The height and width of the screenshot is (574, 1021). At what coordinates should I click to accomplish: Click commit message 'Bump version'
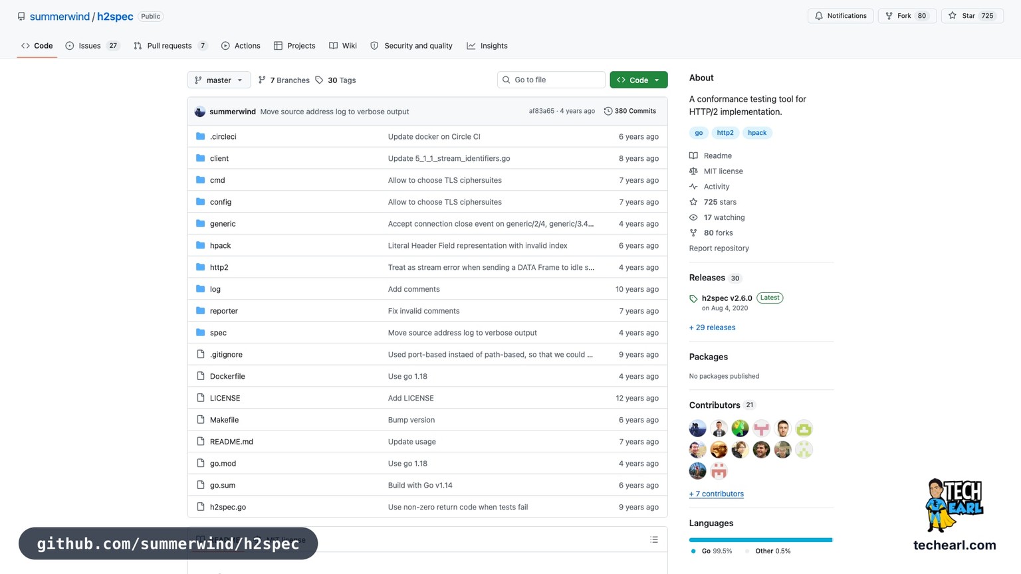click(x=411, y=420)
